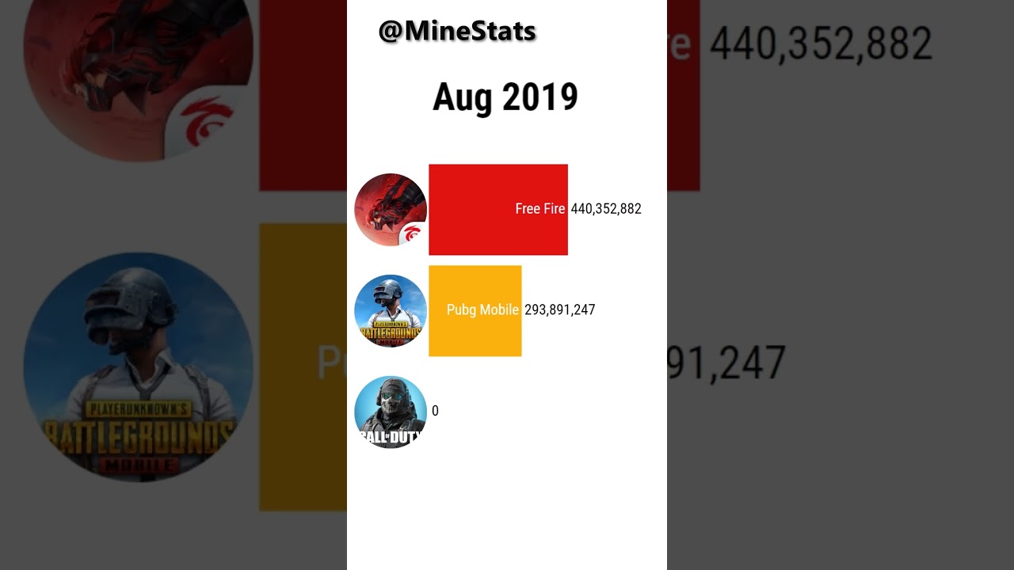1014x570 pixels.
Task: Click the 0 value beside Call of Duty
Action: [435, 412]
